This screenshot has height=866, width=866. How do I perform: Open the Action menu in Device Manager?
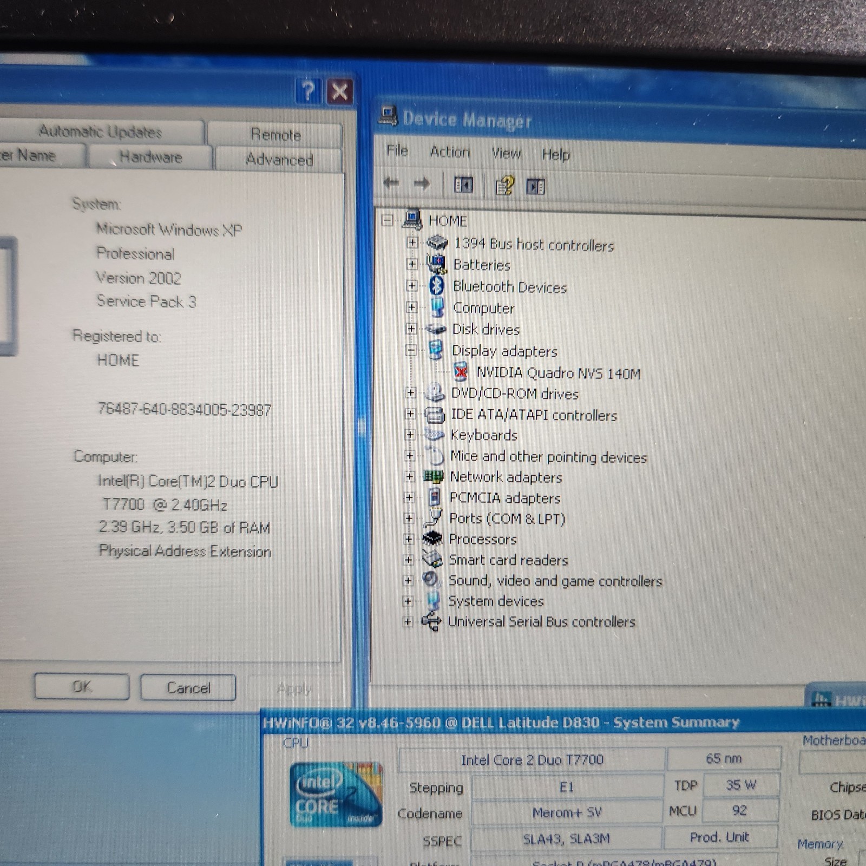[x=450, y=152]
